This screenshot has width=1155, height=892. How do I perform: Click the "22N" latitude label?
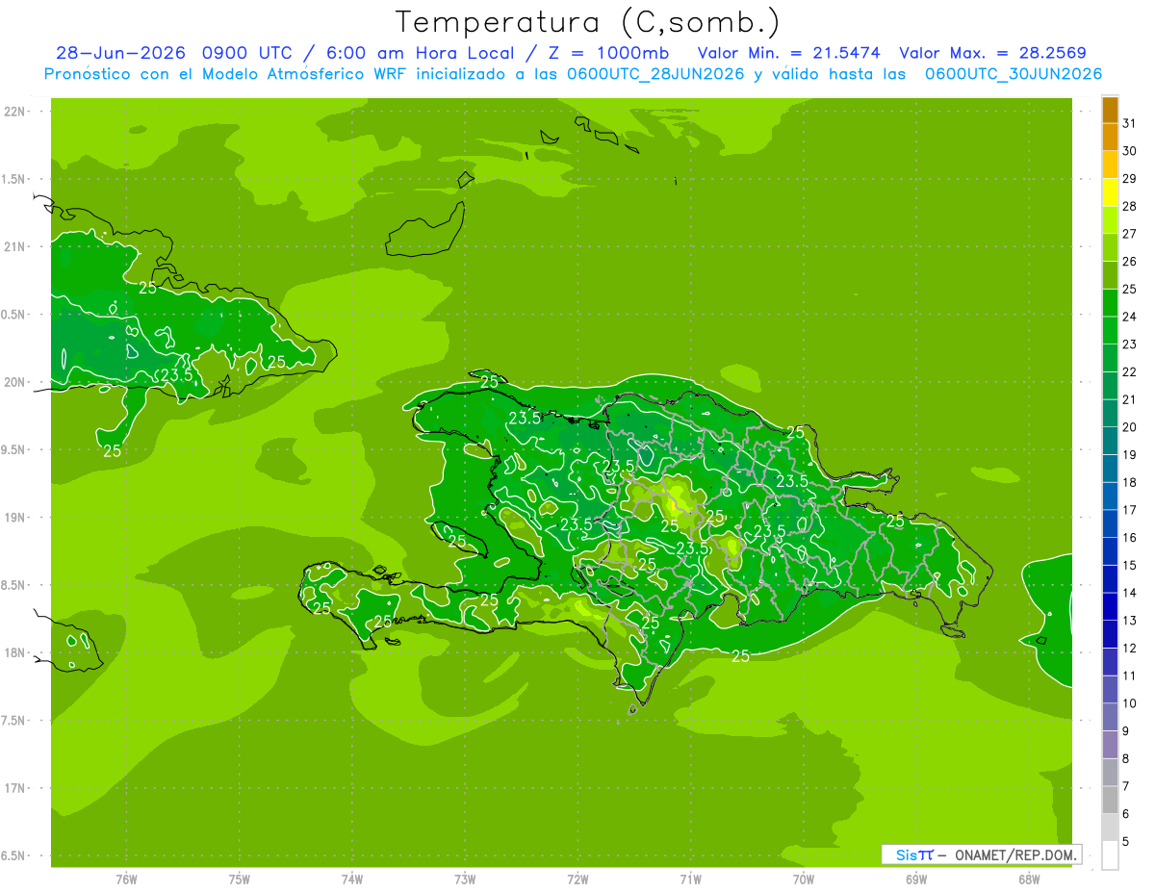pyautogui.click(x=16, y=112)
